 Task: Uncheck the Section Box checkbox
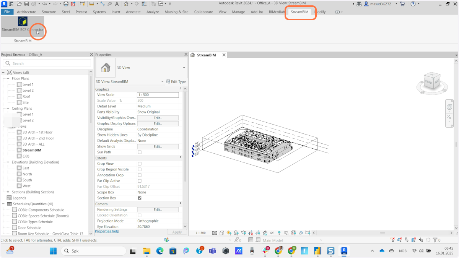[x=140, y=198]
